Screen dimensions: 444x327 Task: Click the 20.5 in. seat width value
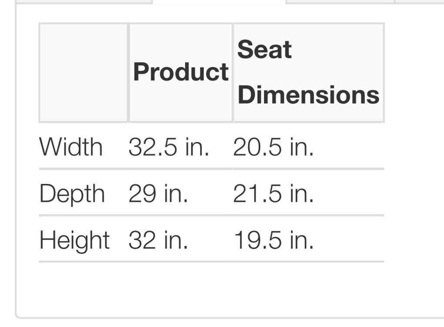(x=273, y=147)
